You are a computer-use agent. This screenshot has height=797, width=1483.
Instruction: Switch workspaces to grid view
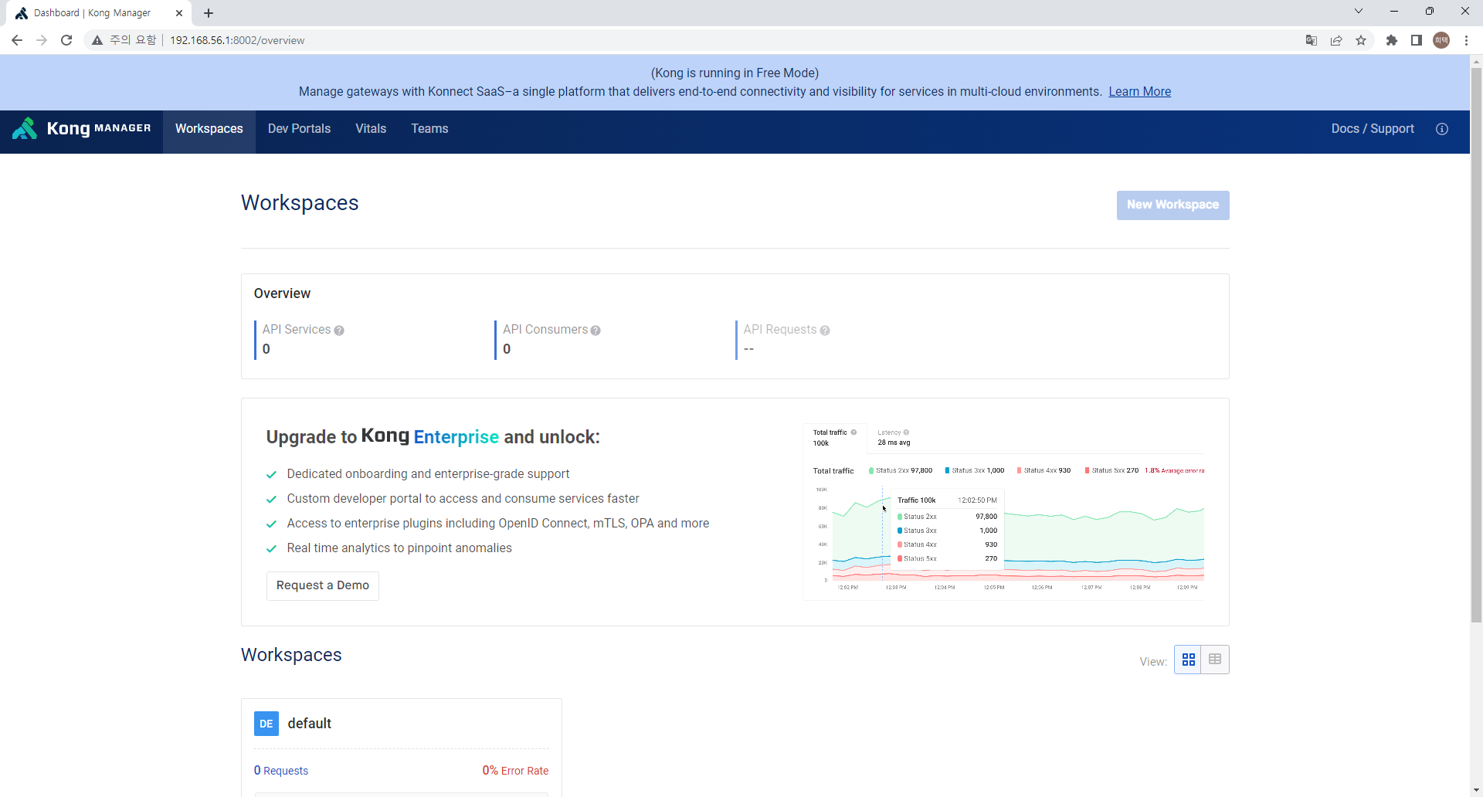1188,660
